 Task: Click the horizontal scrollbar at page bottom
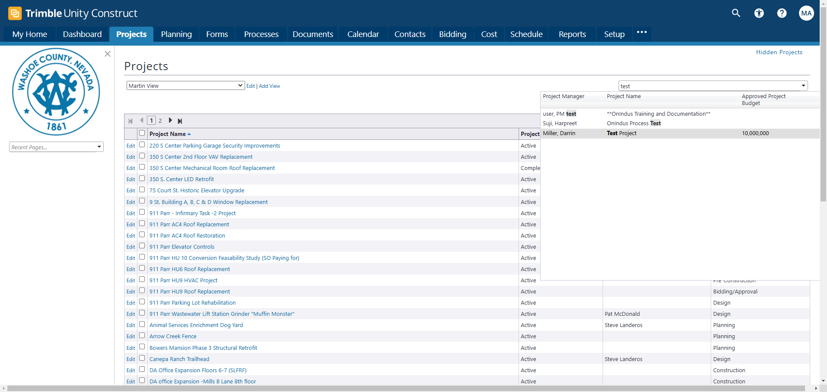[x=406, y=389]
